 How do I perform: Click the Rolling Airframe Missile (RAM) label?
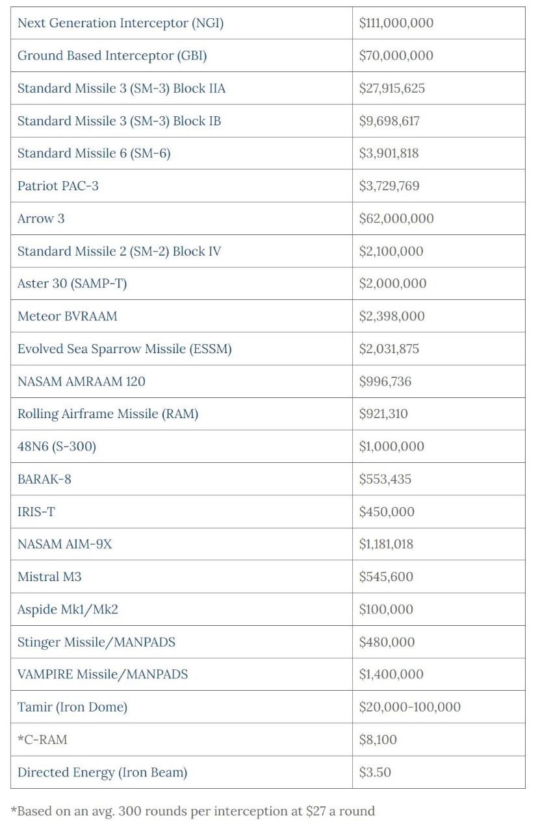coord(107,414)
